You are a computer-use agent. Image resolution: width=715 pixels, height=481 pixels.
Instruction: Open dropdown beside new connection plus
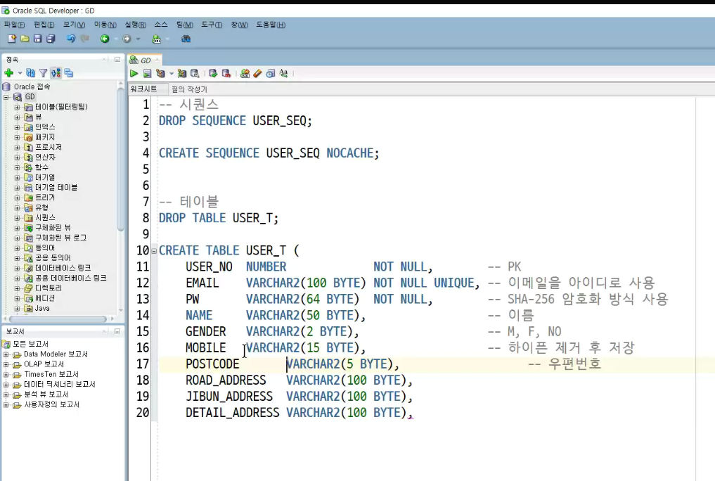(20, 73)
